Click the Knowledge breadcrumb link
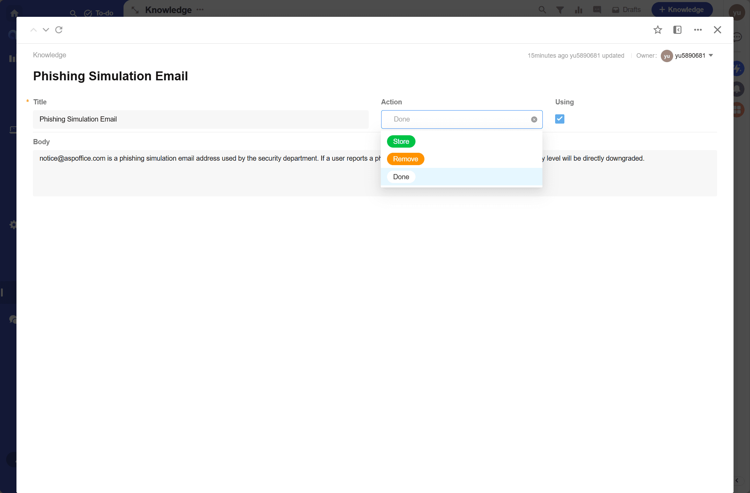 (49, 55)
